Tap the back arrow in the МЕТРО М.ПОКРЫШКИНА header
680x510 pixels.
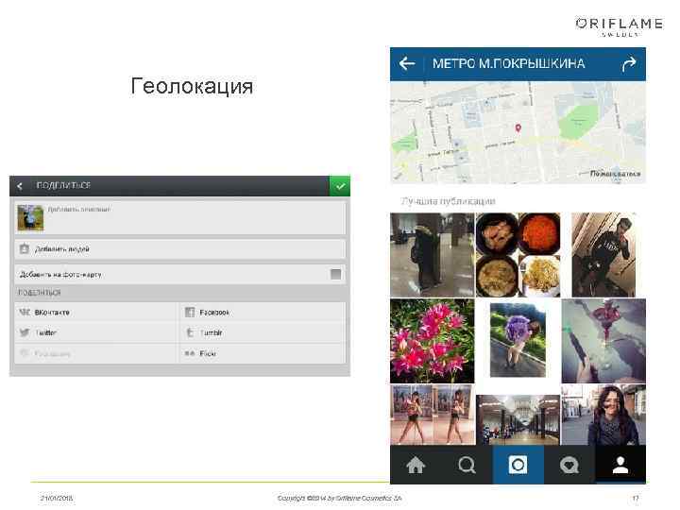click(x=407, y=64)
